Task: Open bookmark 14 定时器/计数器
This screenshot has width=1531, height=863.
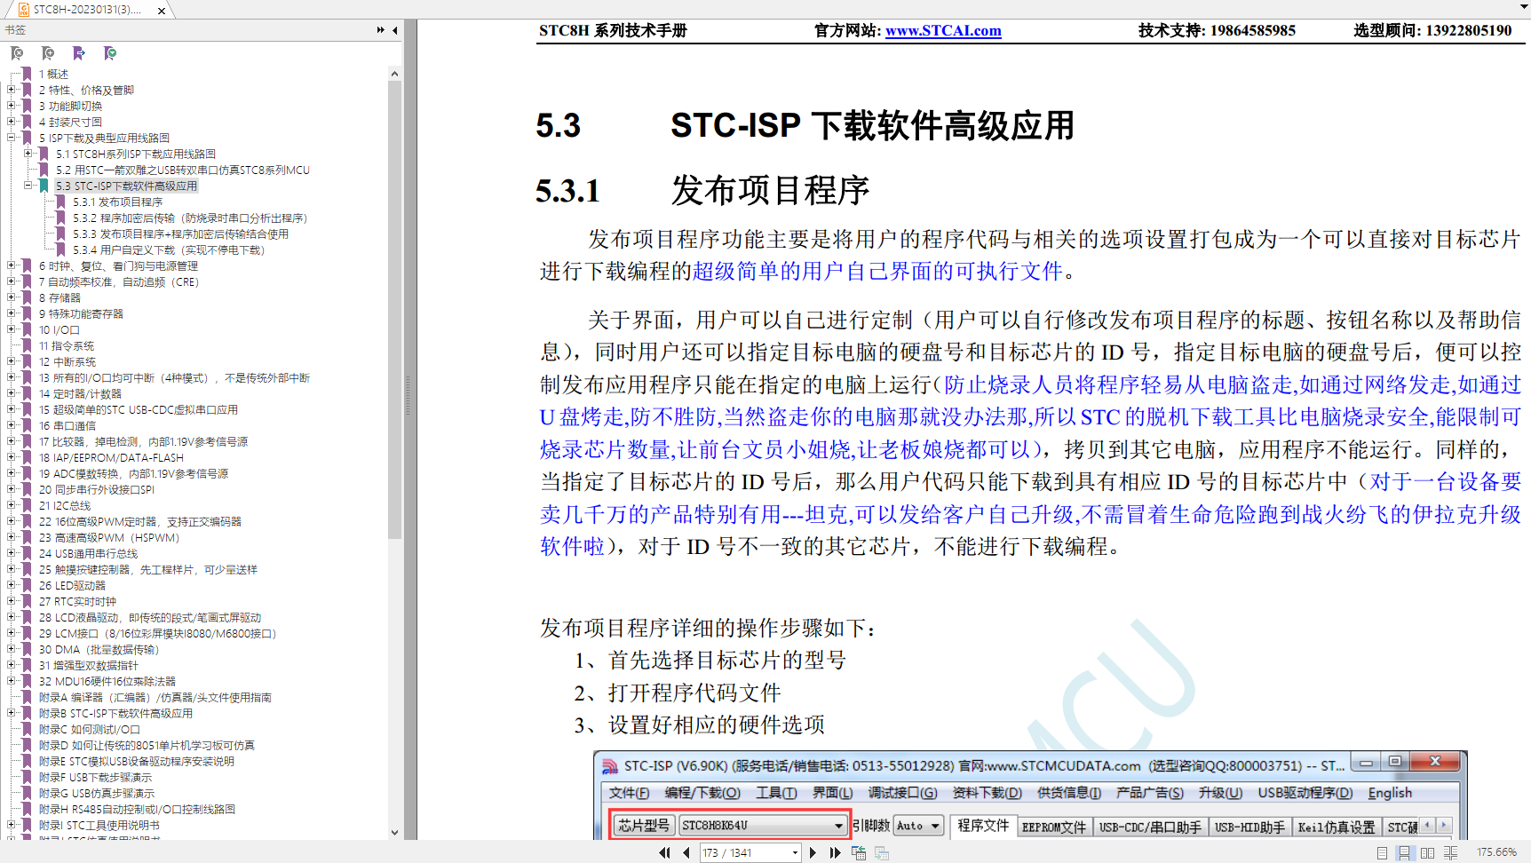Action: 80,393
